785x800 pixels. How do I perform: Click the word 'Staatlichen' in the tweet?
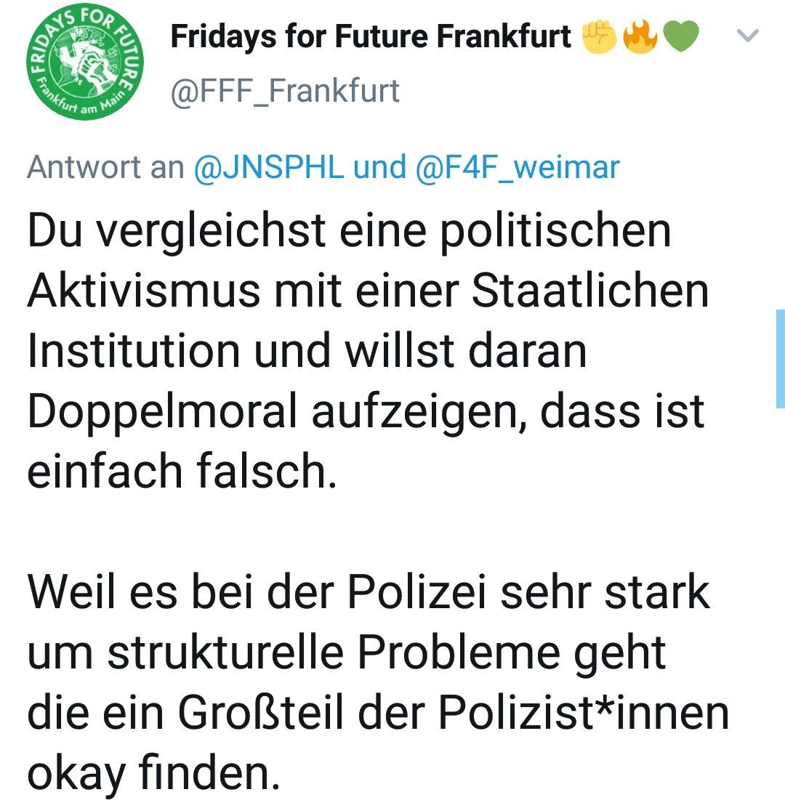[590, 291]
